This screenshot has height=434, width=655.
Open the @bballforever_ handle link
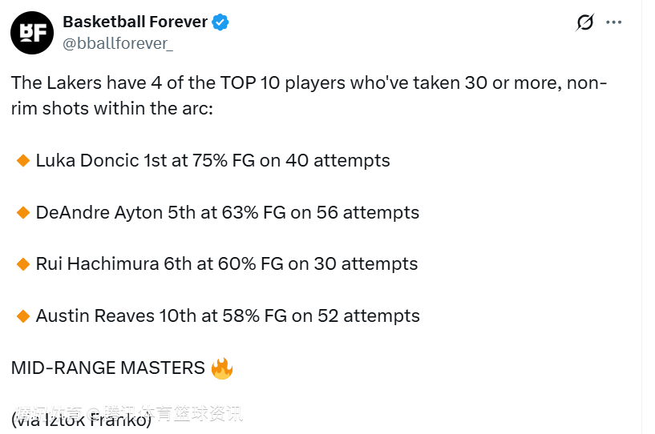point(118,43)
